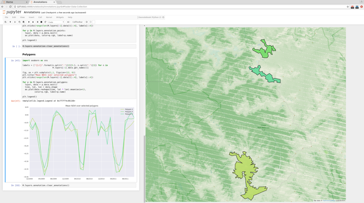The height and width of the screenshot is (203, 364).
Task: Click the CellToolbar button
Action: (x=77, y=22)
